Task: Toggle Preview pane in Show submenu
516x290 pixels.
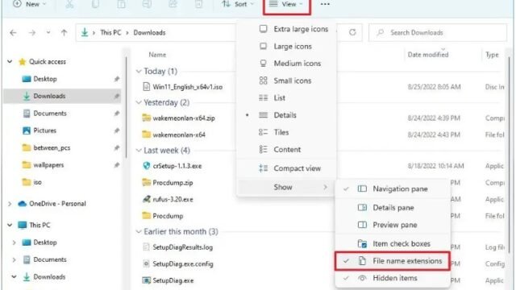Action: (x=393, y=225)
